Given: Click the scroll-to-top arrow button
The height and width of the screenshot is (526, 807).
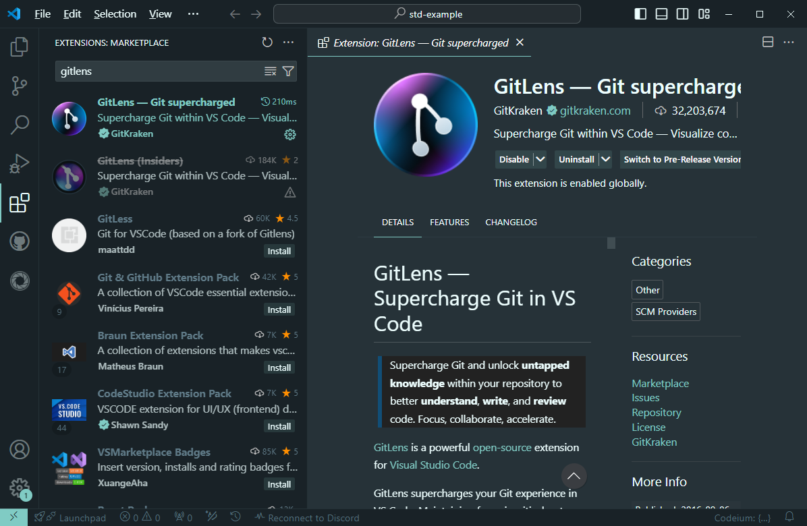Looking at the screenshot, I should pos(574,476).
